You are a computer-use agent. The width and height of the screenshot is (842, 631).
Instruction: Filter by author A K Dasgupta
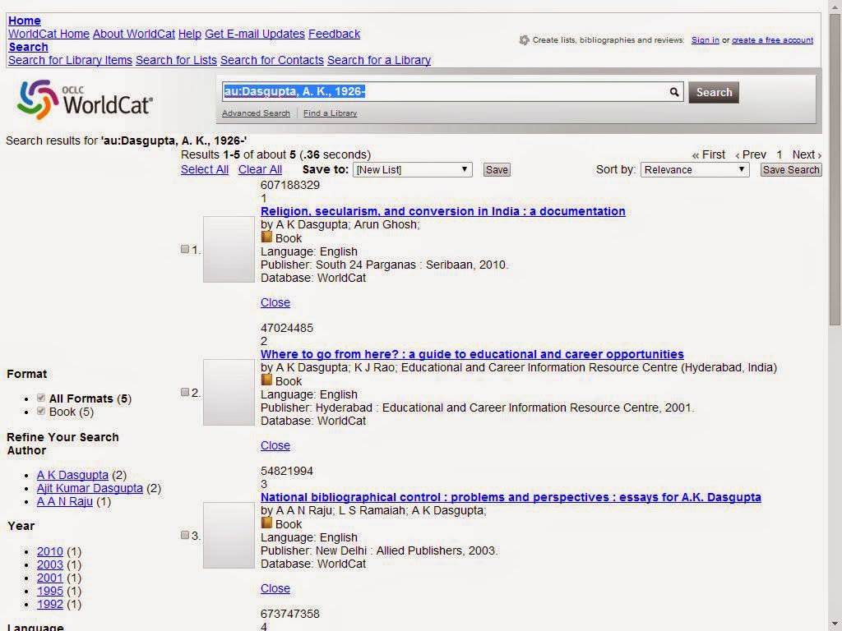(72, 475)
